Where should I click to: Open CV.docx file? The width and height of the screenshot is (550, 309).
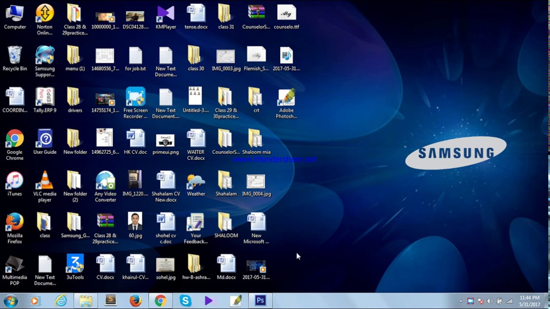(105, 267)
